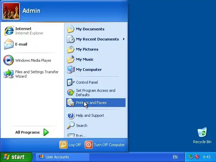Click the My Recent Documents clock icon

(71, 39)
